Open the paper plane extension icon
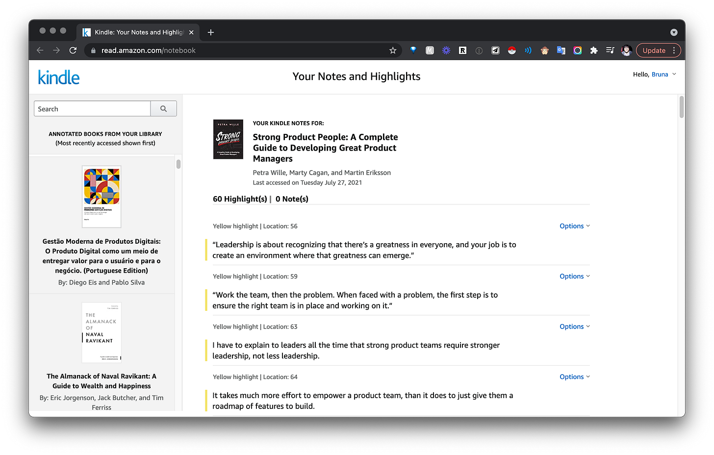This screenshot has height=455, width=714. coord(496,51)
